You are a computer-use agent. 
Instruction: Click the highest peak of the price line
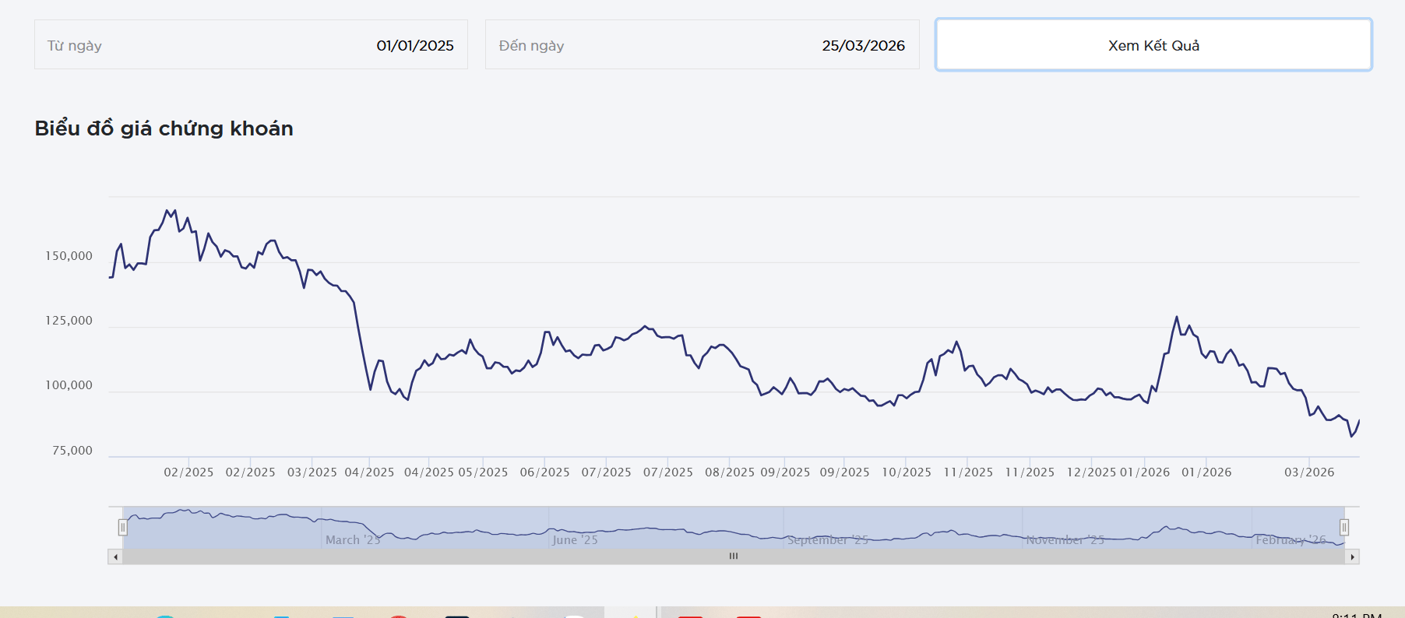[167, 210]
